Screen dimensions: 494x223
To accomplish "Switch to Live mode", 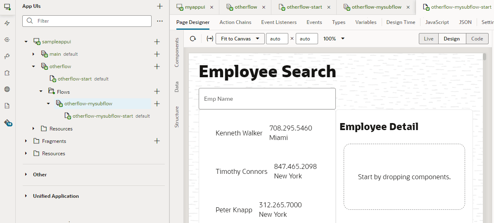I will point(428,39).
